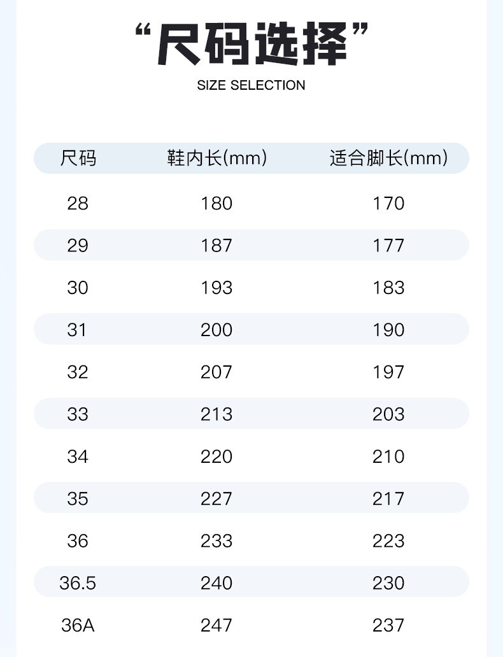Select foot length value 170
This screenshot has width=503, height=657.
point(388,204)
